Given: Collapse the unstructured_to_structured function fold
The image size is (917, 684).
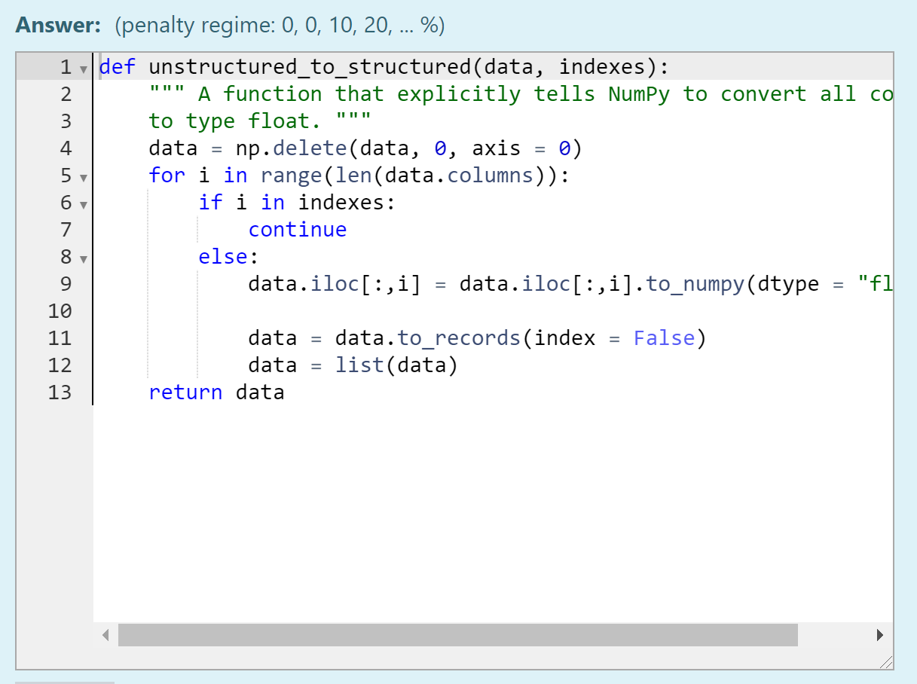Looking at the screenshot, I should click(84, 69).
